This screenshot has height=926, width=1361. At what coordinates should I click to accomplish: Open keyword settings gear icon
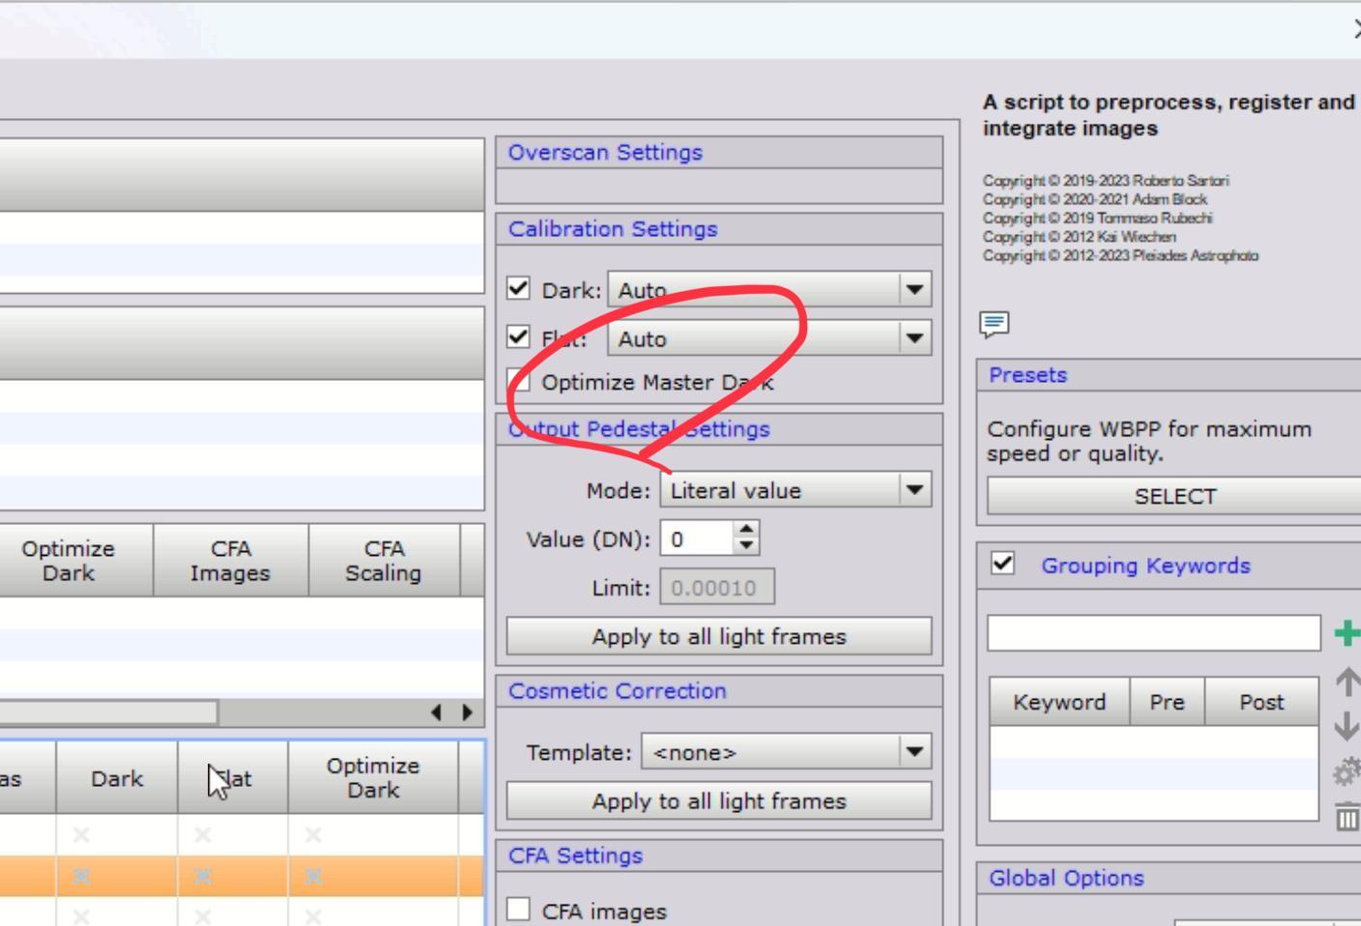pyautogui.click(x=1347, y=772)
